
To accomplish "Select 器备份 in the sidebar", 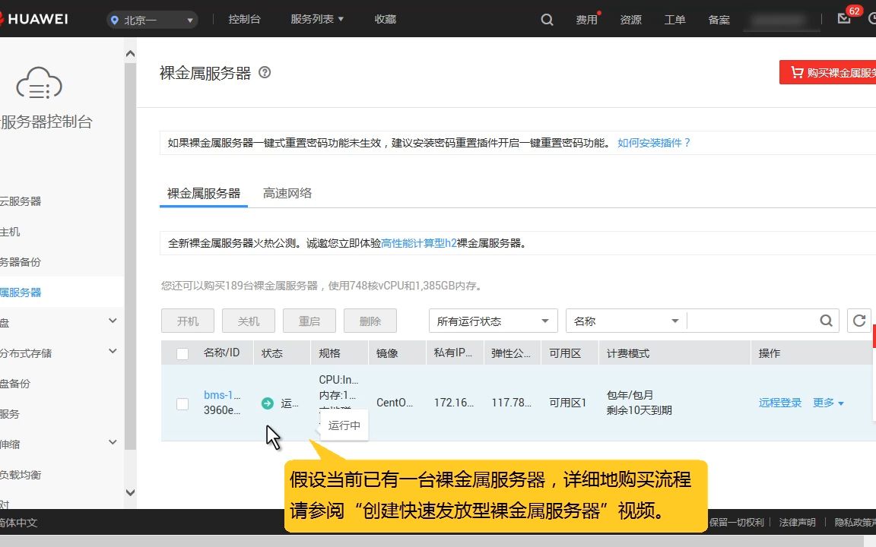I will 21,262.
